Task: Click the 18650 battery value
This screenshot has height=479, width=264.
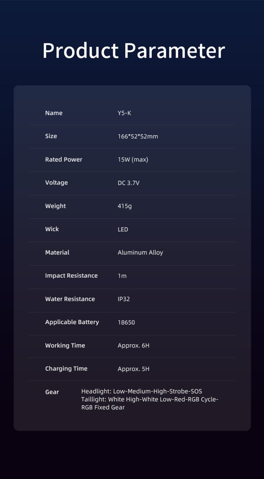Action: click(x=126, y=322)
